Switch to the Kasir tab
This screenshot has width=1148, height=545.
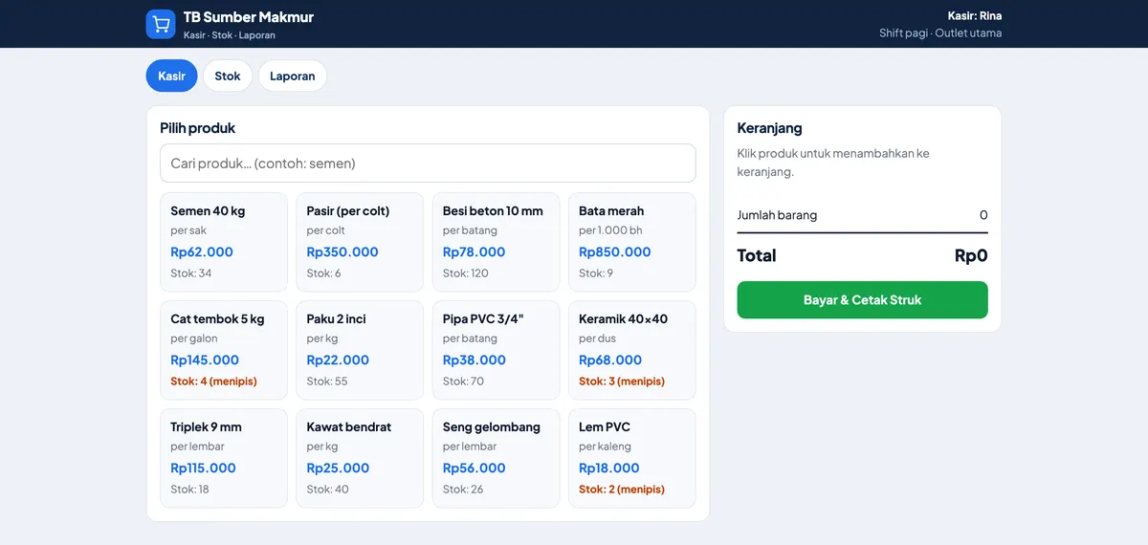point(172,76)
